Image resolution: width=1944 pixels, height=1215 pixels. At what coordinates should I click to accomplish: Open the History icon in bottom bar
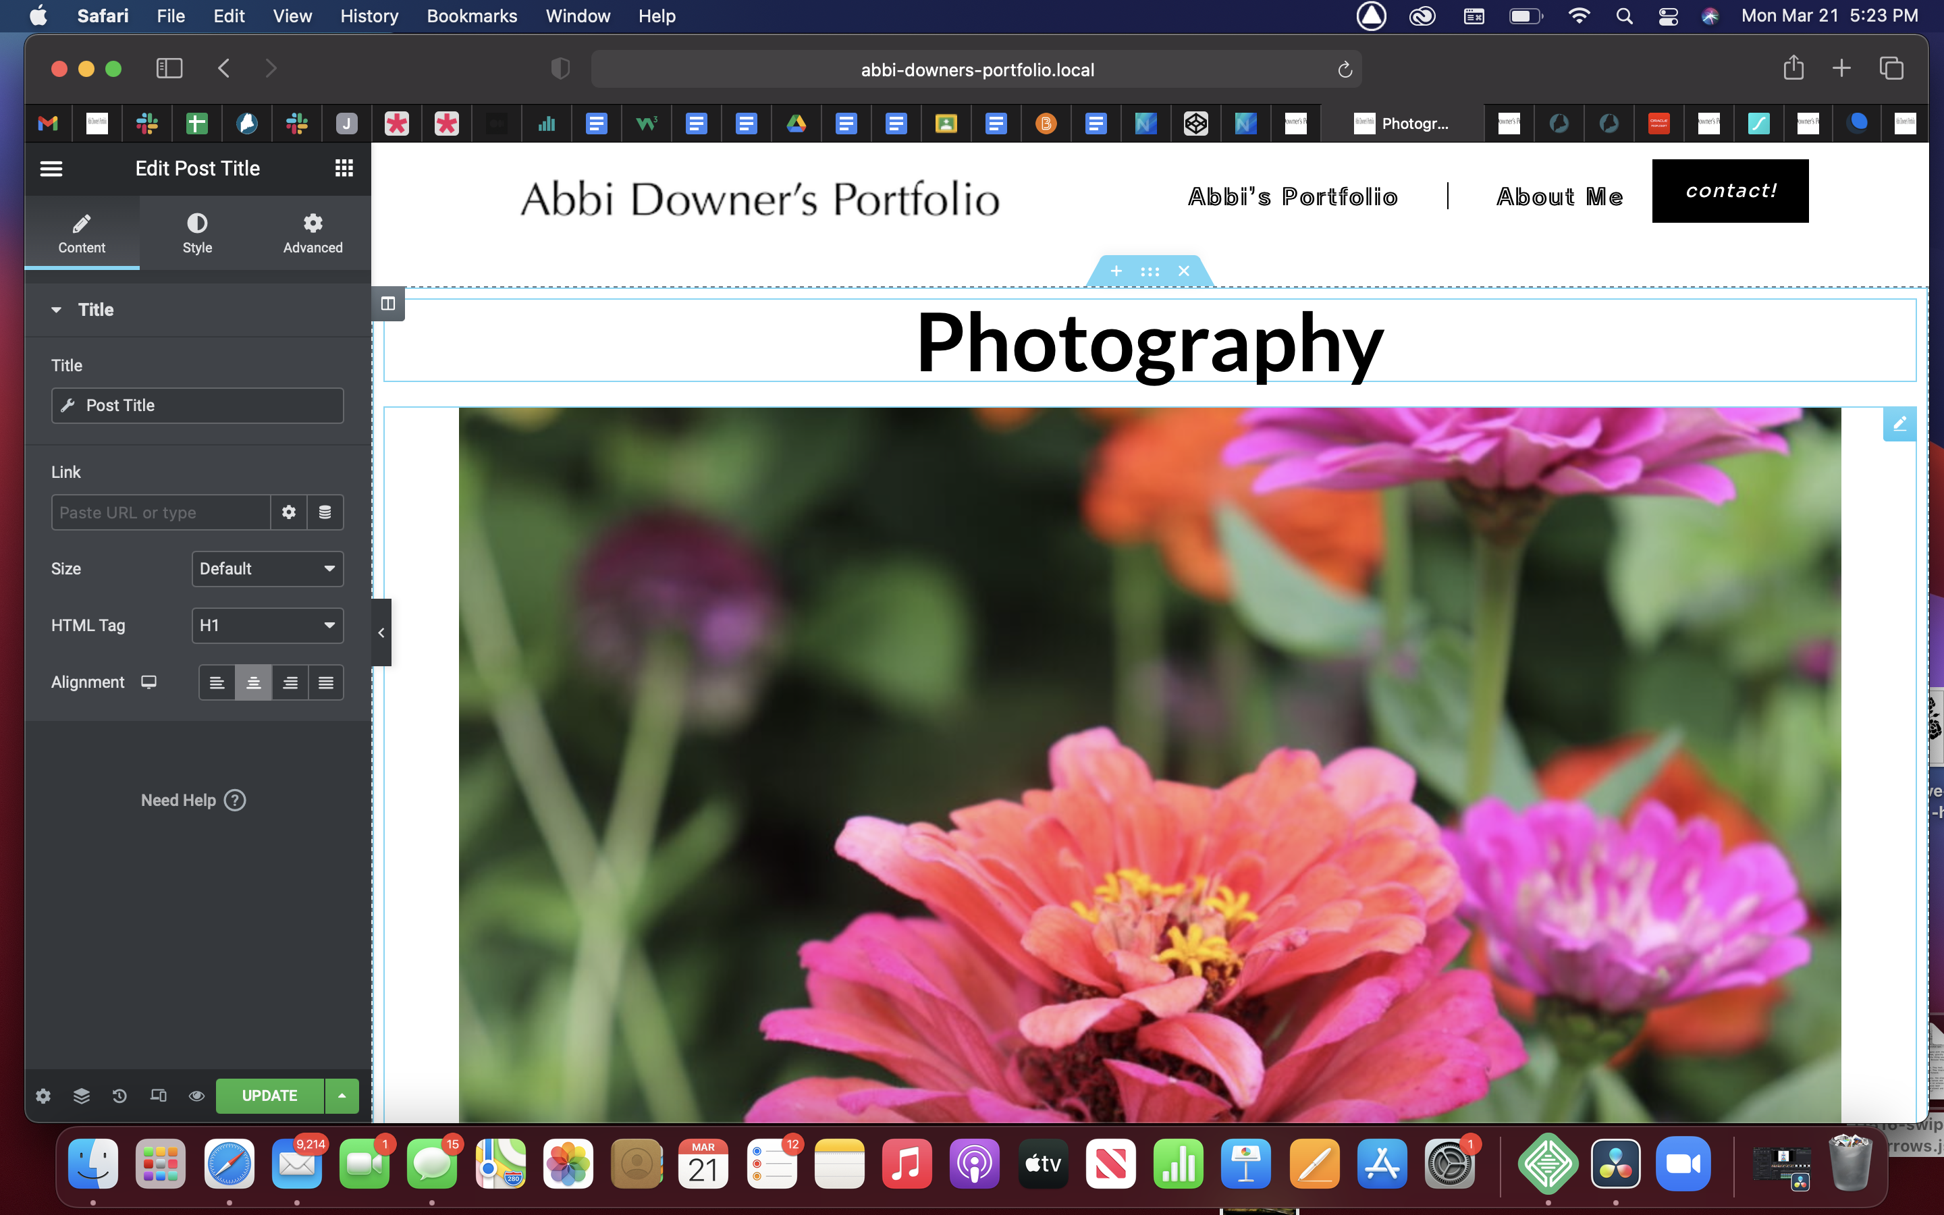119,1096
